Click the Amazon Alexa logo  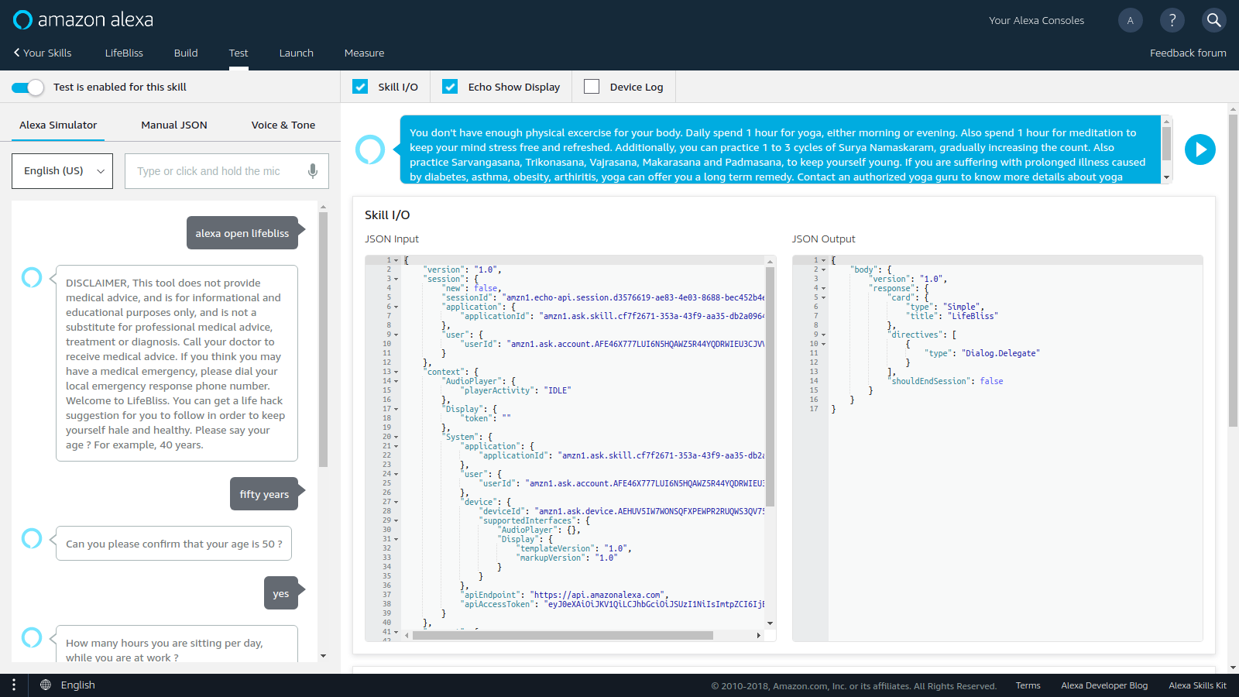84,20
